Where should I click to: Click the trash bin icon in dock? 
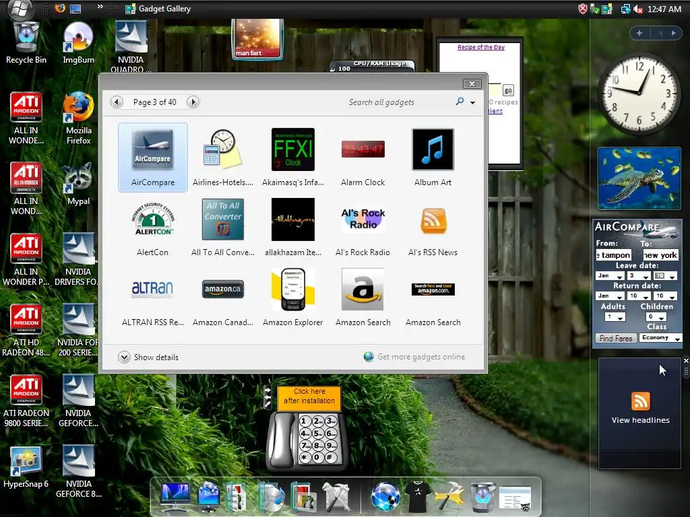tap(482, 497)
